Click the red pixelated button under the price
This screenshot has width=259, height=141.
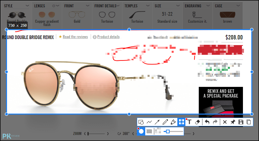221,50
